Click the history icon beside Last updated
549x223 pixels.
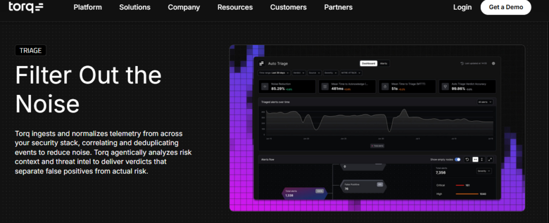point(462,63)
